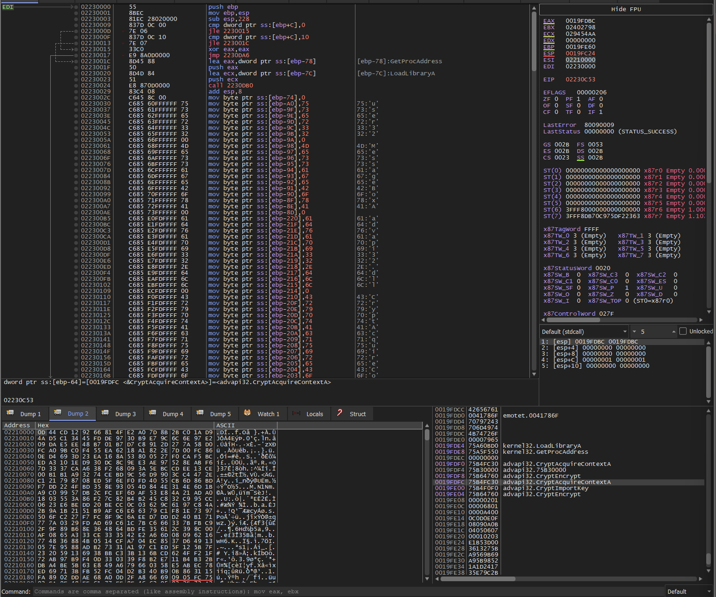This screenshot has width=716, height=597.
Task: Open the Default dropdown beside command bar
Action: pos(689,591)
